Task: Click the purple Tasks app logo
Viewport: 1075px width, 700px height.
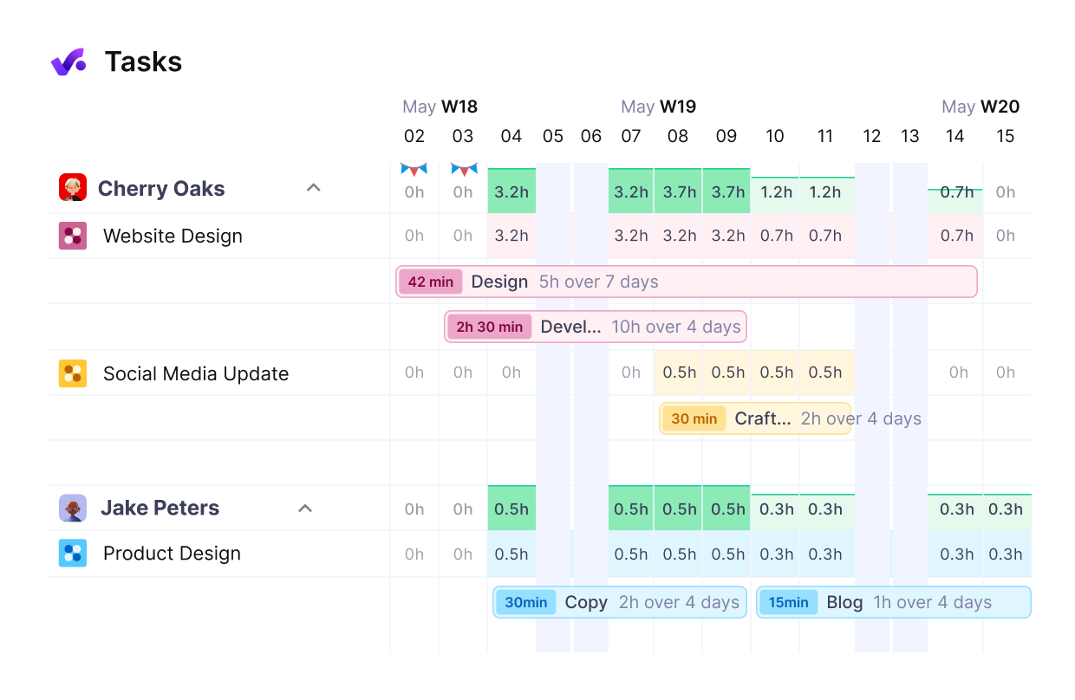Action: pyautogui.click(x=68, y=62)
